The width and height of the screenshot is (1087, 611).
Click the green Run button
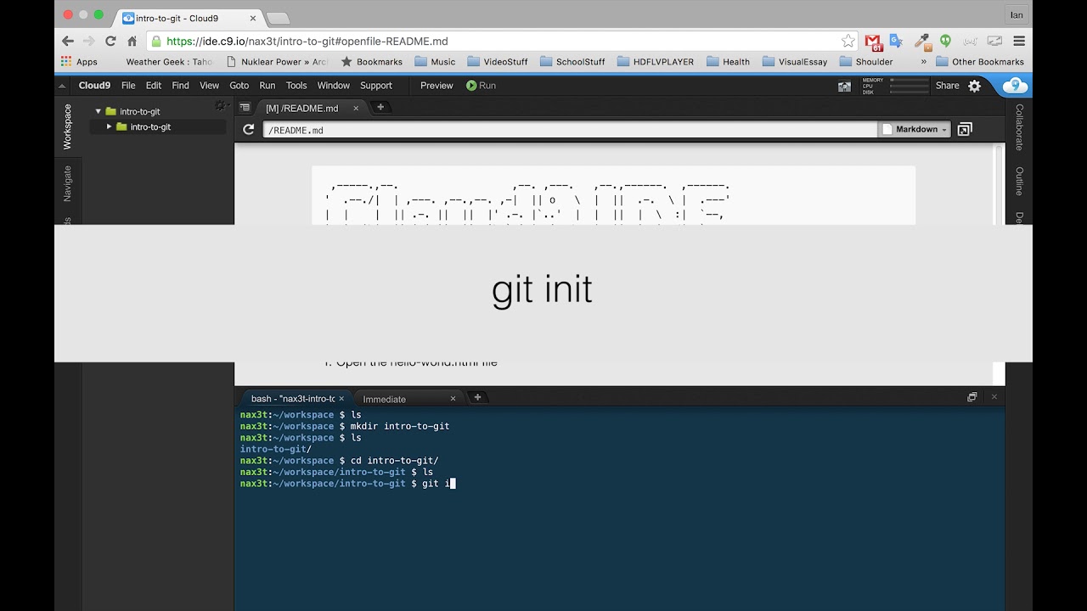point(481,86)
